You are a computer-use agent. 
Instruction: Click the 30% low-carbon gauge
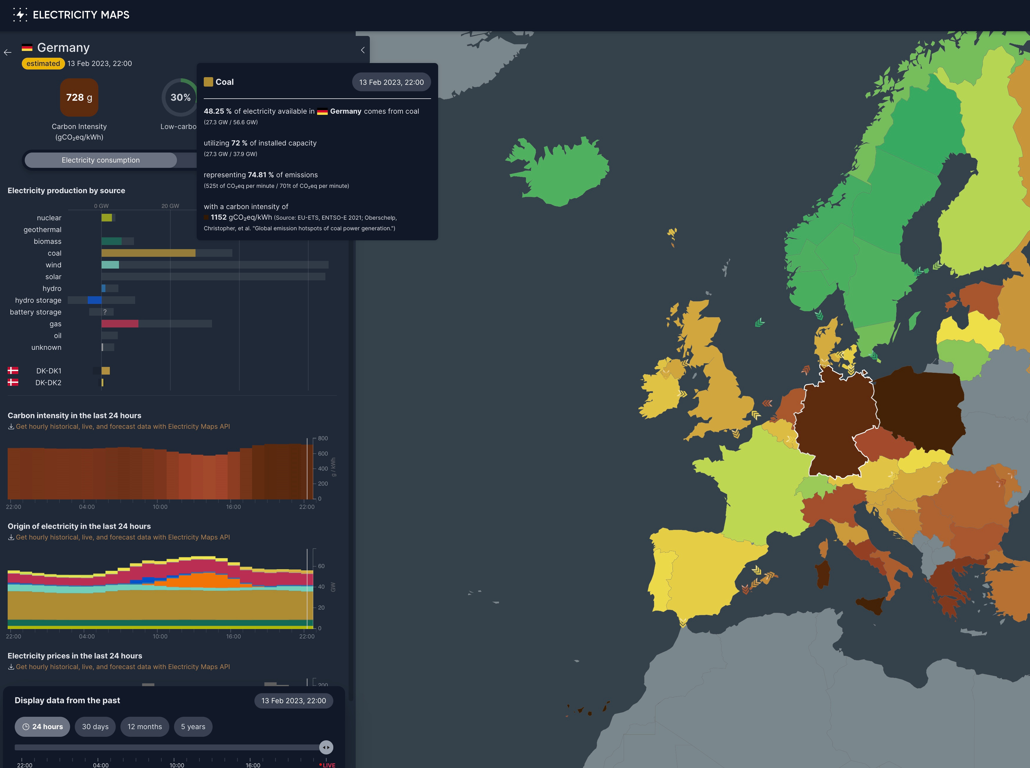180,97
